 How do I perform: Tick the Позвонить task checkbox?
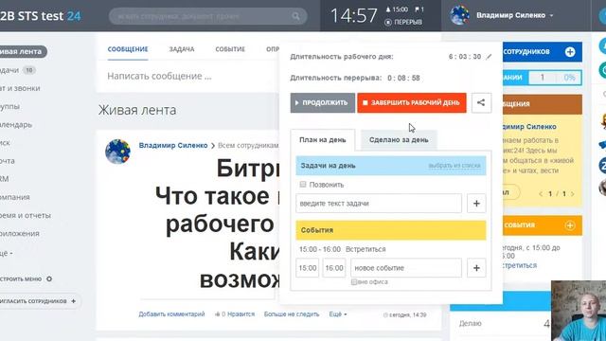click(303, 185)
